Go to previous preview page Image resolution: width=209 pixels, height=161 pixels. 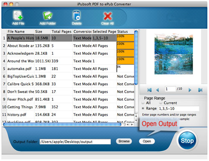[x=158, y=90]
